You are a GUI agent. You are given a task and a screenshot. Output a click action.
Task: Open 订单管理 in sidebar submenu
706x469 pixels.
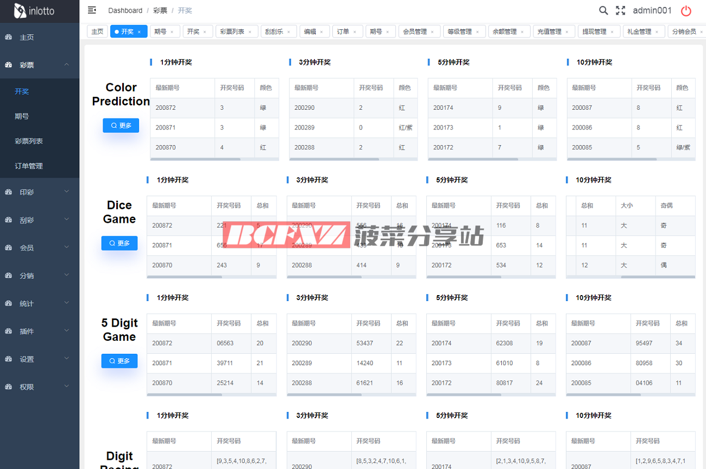(29, 166)
